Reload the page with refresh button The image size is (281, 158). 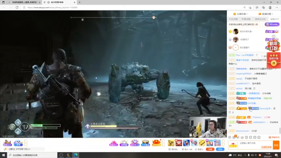click(x=17, y=7)
